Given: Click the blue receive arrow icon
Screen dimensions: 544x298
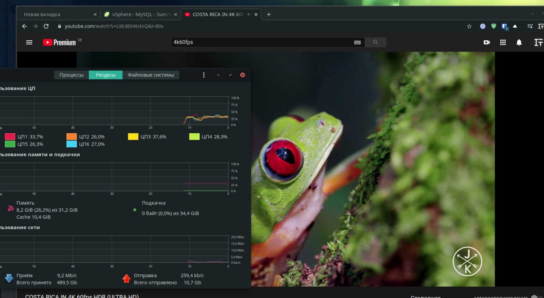Looking at the screenshot, I should pos(9,278).
